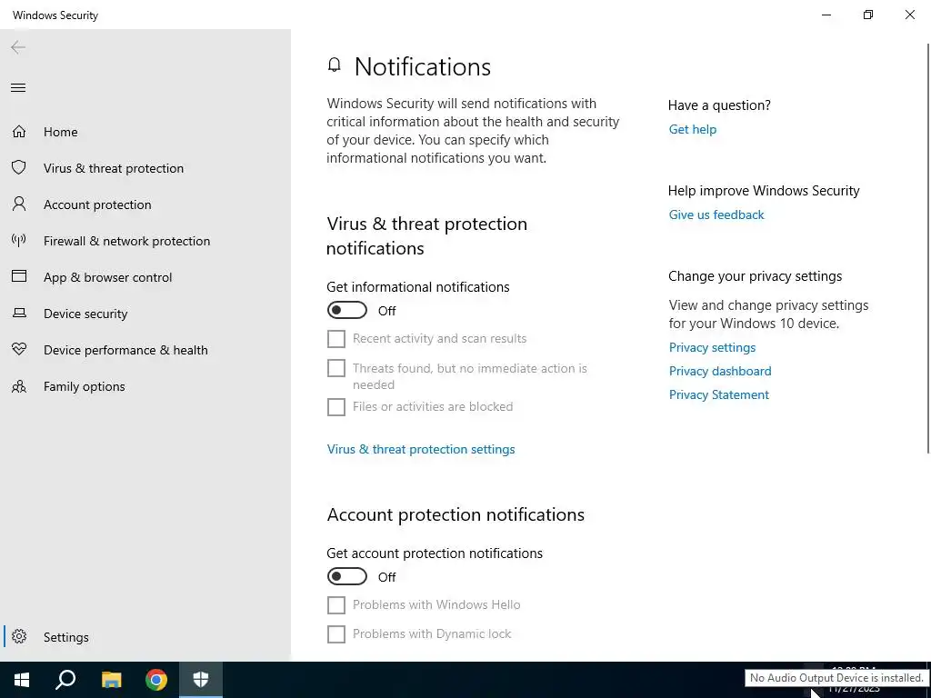The height and width of the screenshot is (698, 931).
Task: Open File Explorer from taskbar
Action: pos(111,680)
